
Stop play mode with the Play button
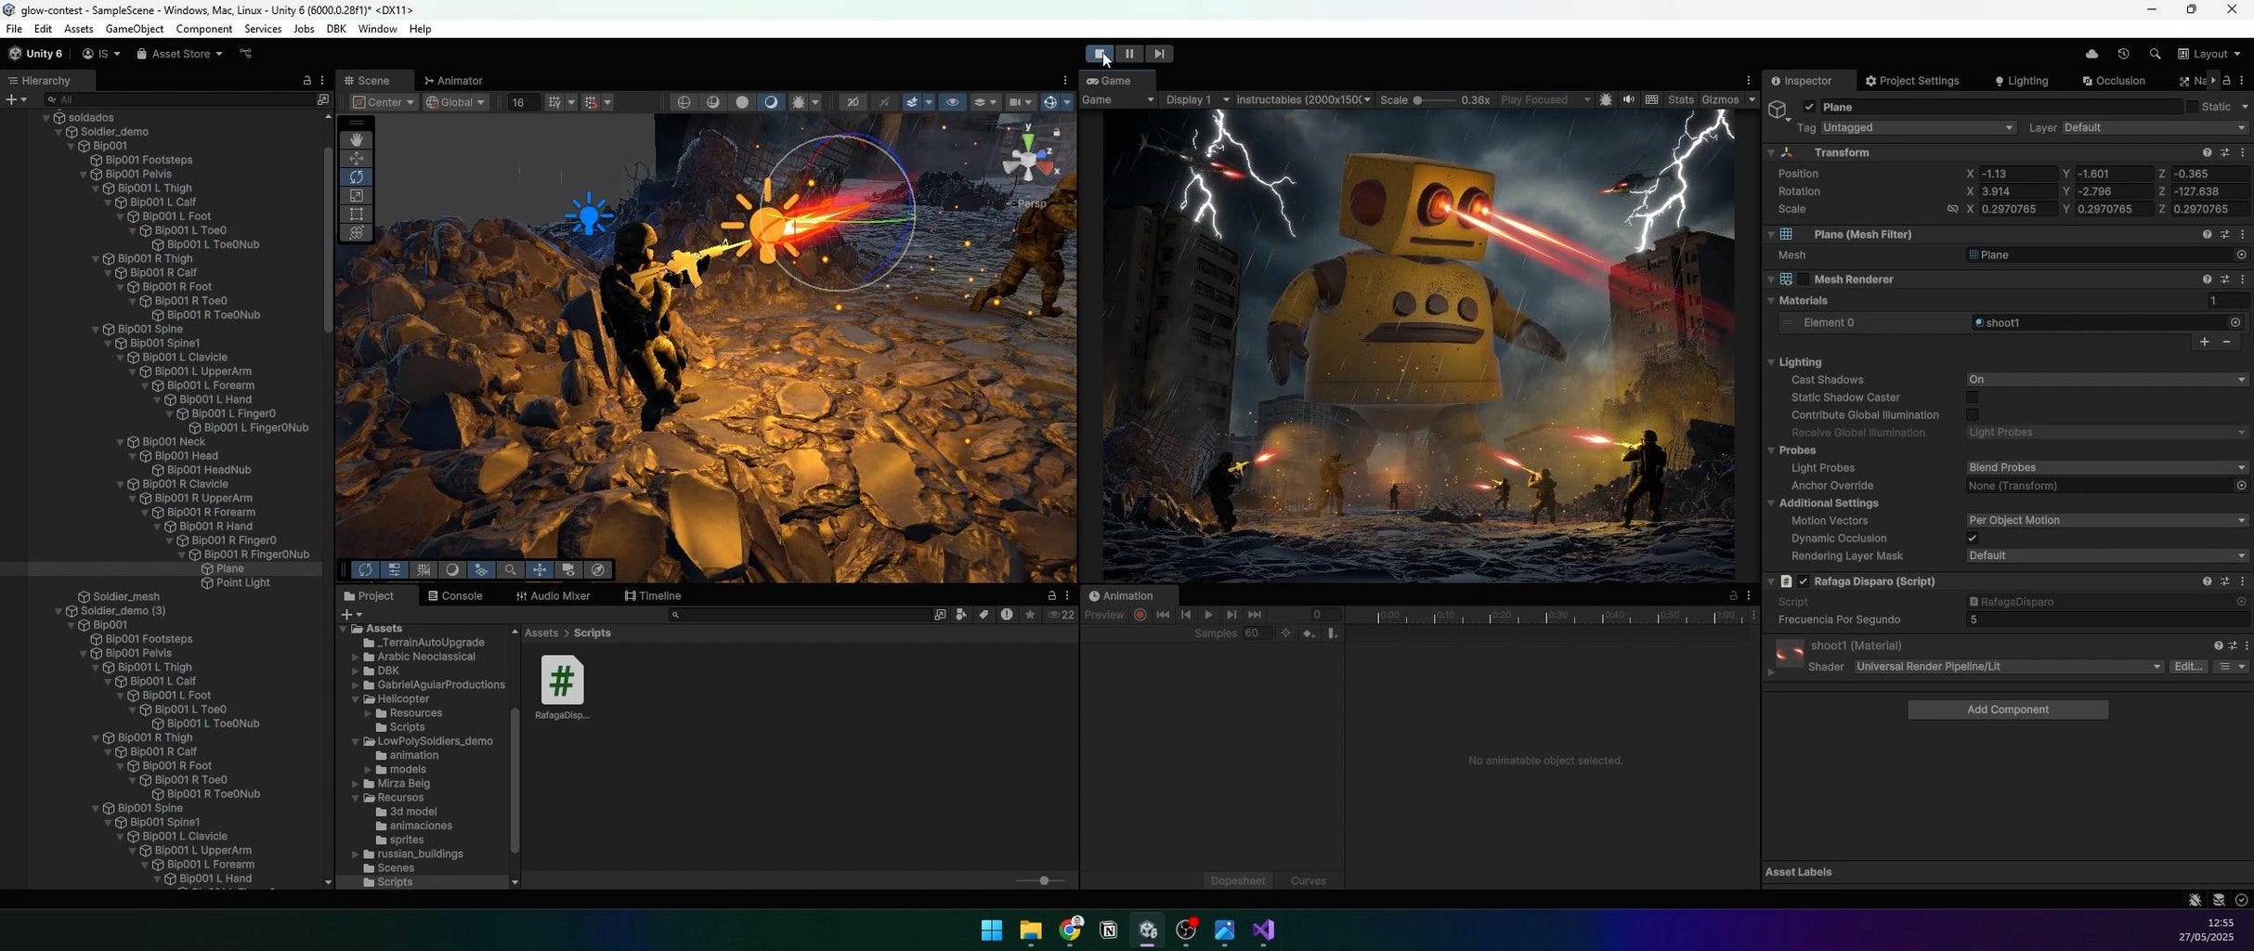click(1100, 54)
